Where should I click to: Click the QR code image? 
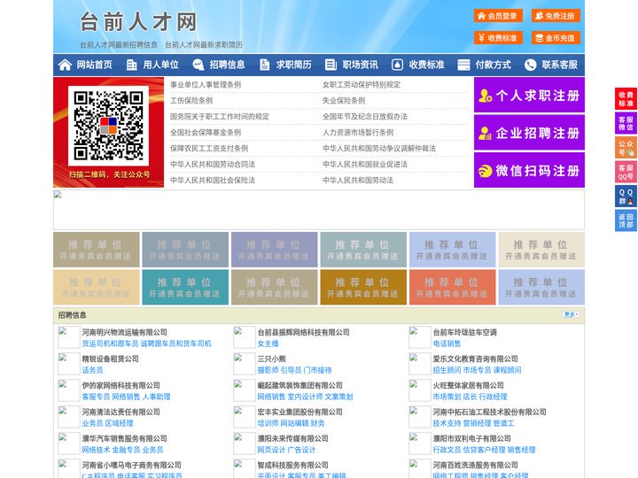pos(108,126)
